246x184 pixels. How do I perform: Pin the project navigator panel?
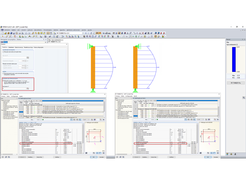tap(44, 39)
